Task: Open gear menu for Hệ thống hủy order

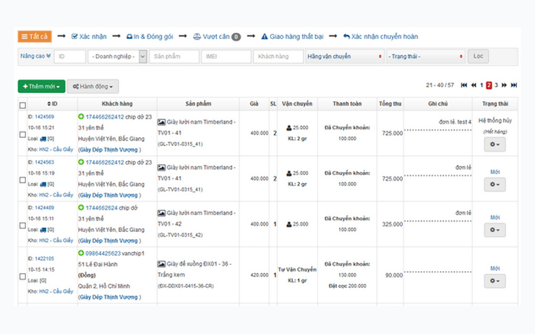Action: coord(494,145)
